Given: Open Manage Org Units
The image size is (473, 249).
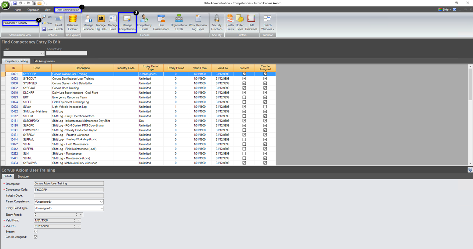Looking at the screenshot, I should point(101,23).
